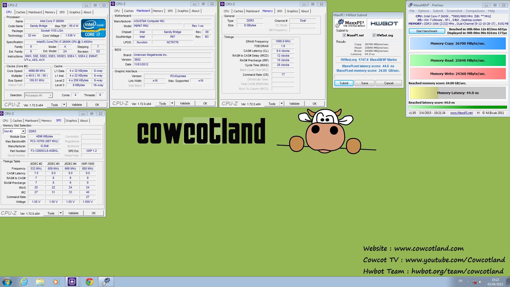
Task: Click the Intel Core i7 logo badge
Action: click(93, 28)
